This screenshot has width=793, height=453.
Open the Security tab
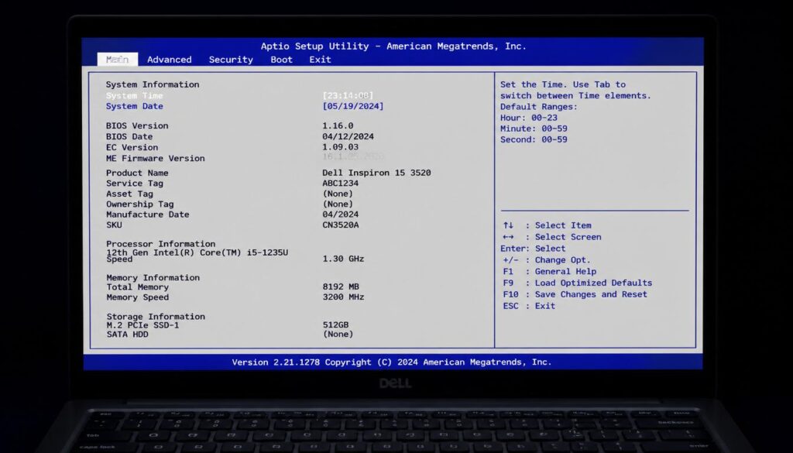231,60
